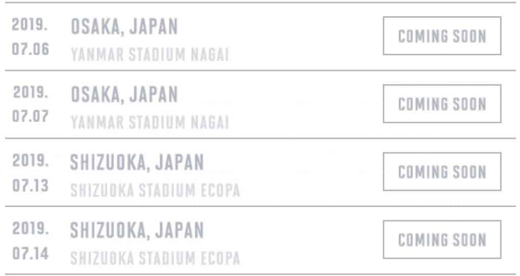Select the 07.13 date label
The image size is (520, 276).
[x=30, y=185]
